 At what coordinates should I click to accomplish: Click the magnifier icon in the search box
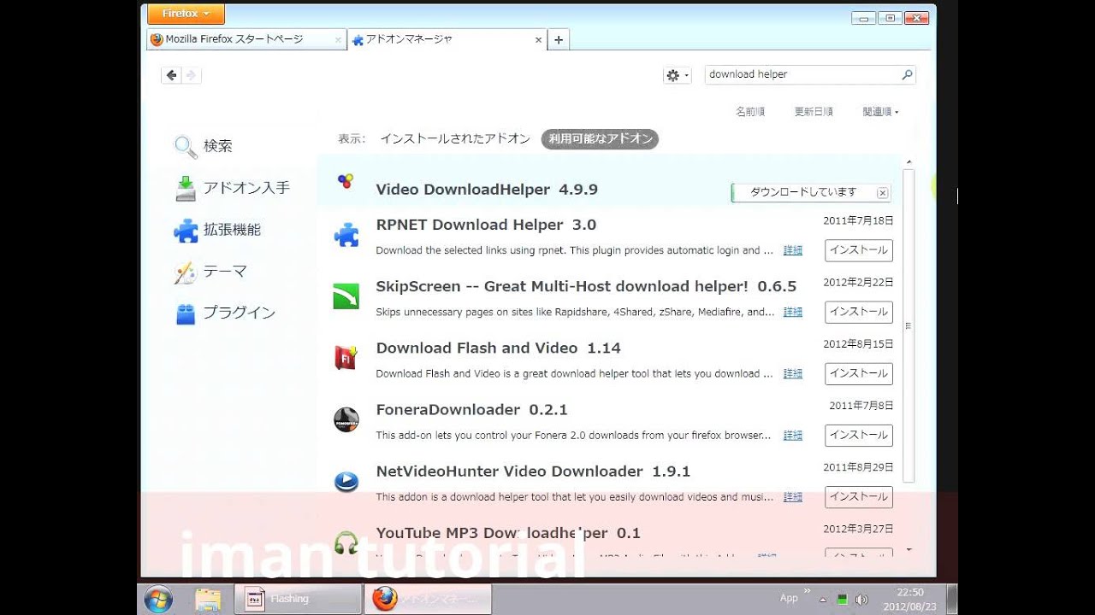[x=908, y=74]
